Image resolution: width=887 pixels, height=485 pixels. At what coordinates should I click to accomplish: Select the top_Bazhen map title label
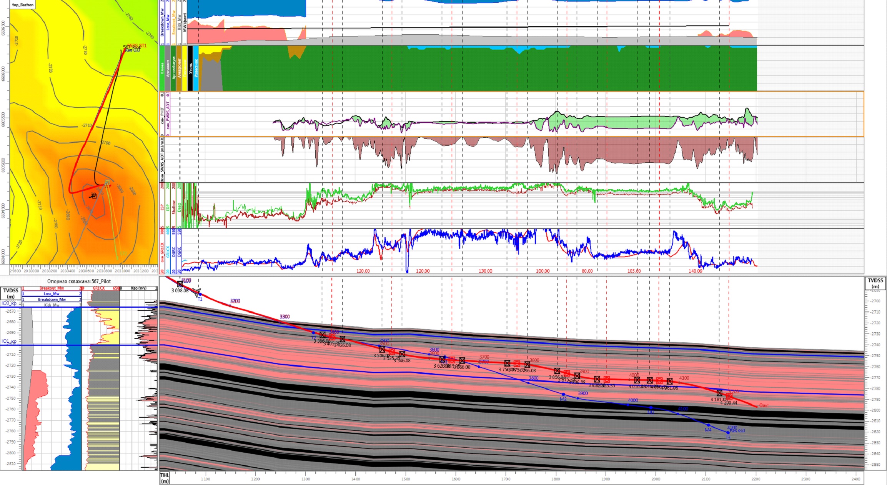click(23, 5)
